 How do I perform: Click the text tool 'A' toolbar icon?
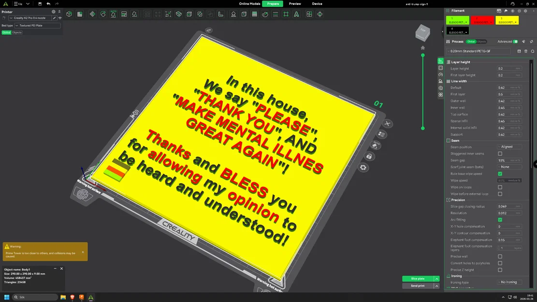click(296, 14)
